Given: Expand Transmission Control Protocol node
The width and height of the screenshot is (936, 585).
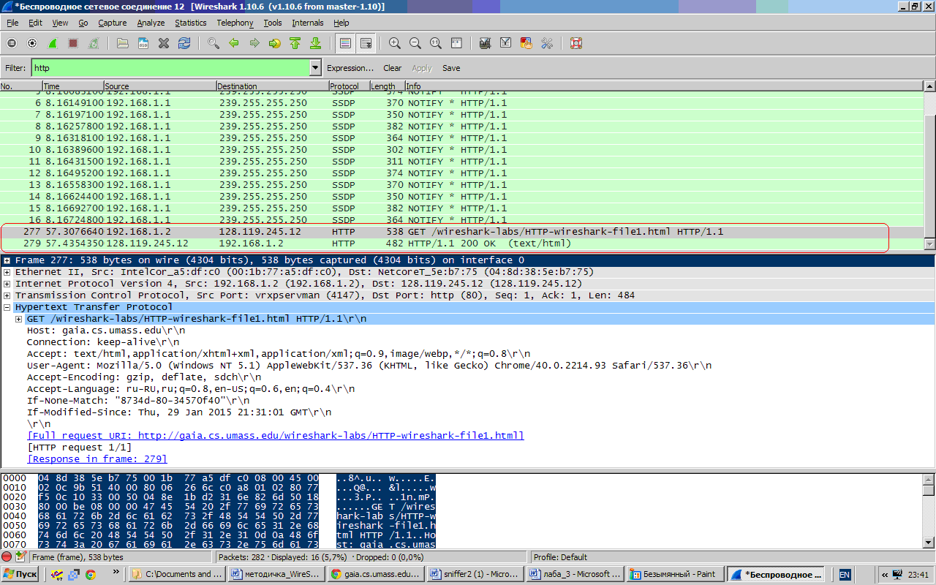Looking at the screenshot, I should (7, 295).
